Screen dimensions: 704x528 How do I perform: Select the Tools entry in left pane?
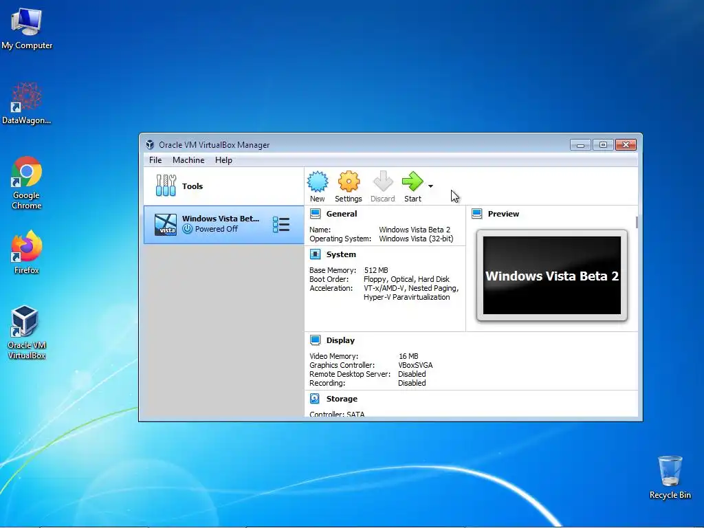click(x=223, y=186)
